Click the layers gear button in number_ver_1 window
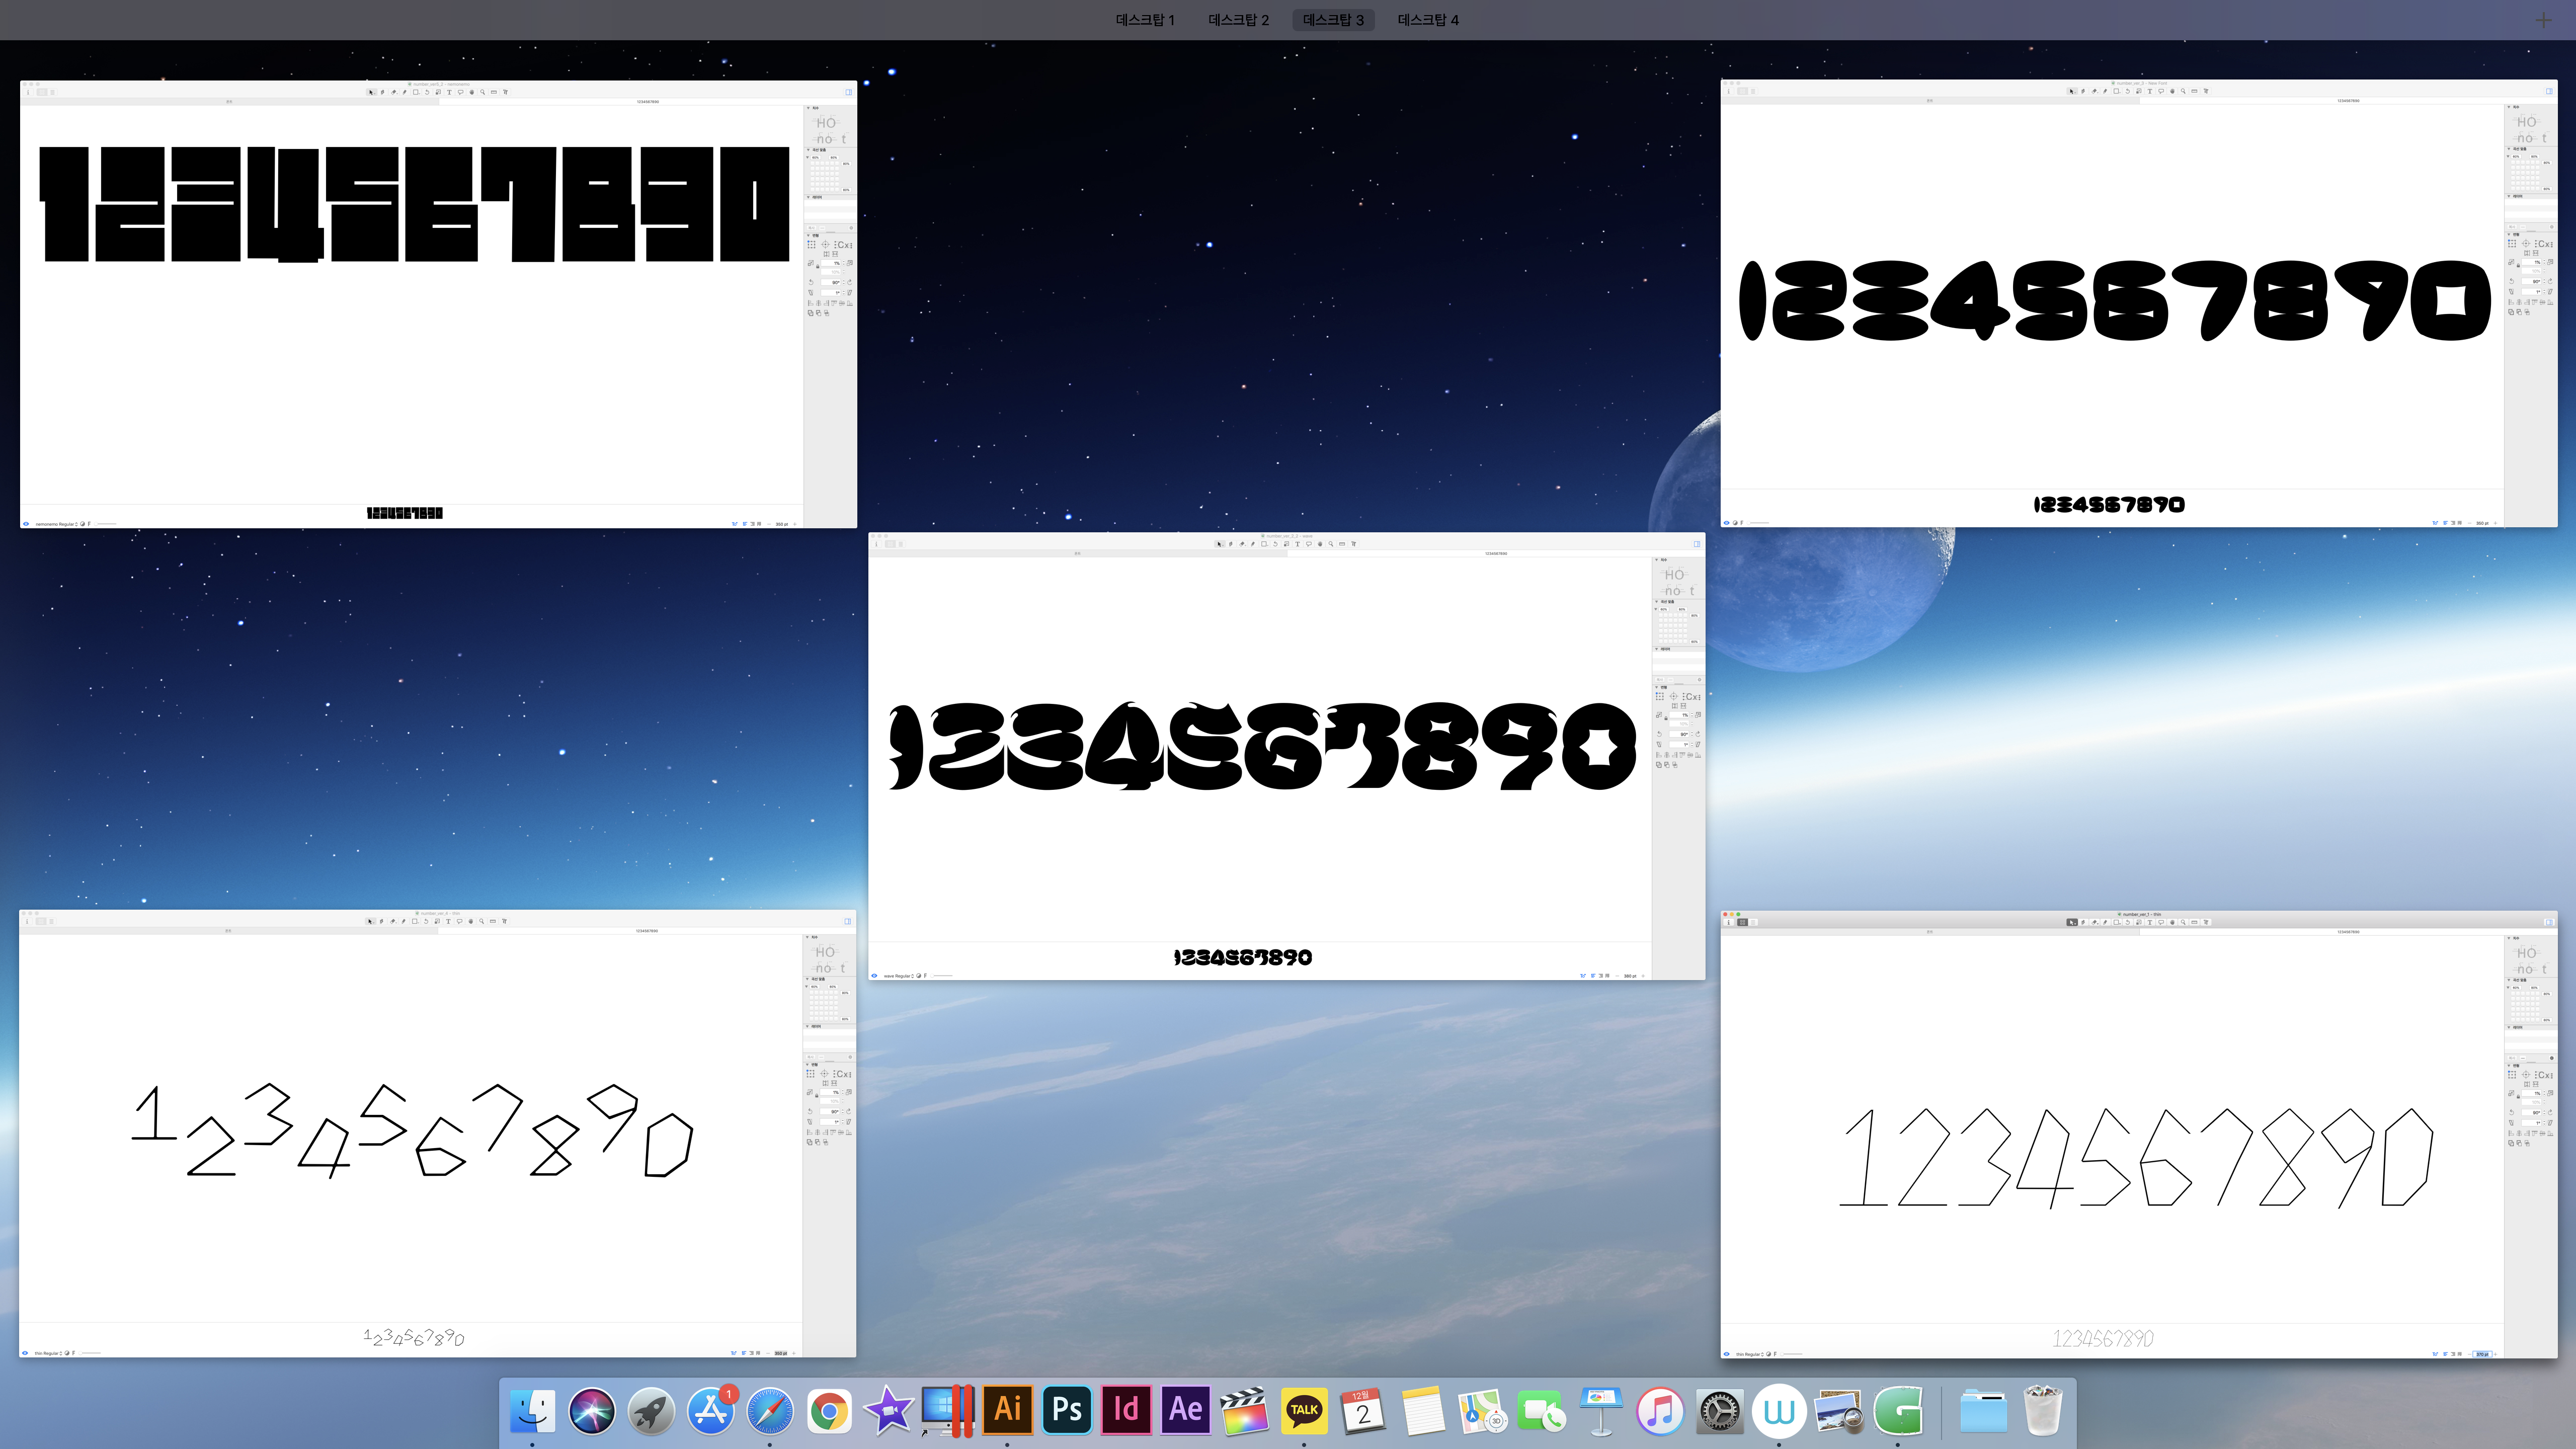The height and width of the screenshot is (1449, 2576). tap(2552, 1058)
